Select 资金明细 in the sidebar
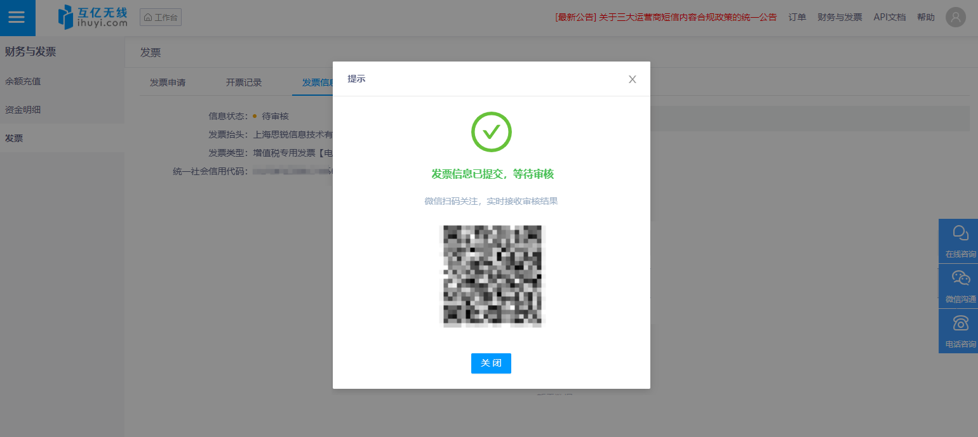 tap(23, 110)
